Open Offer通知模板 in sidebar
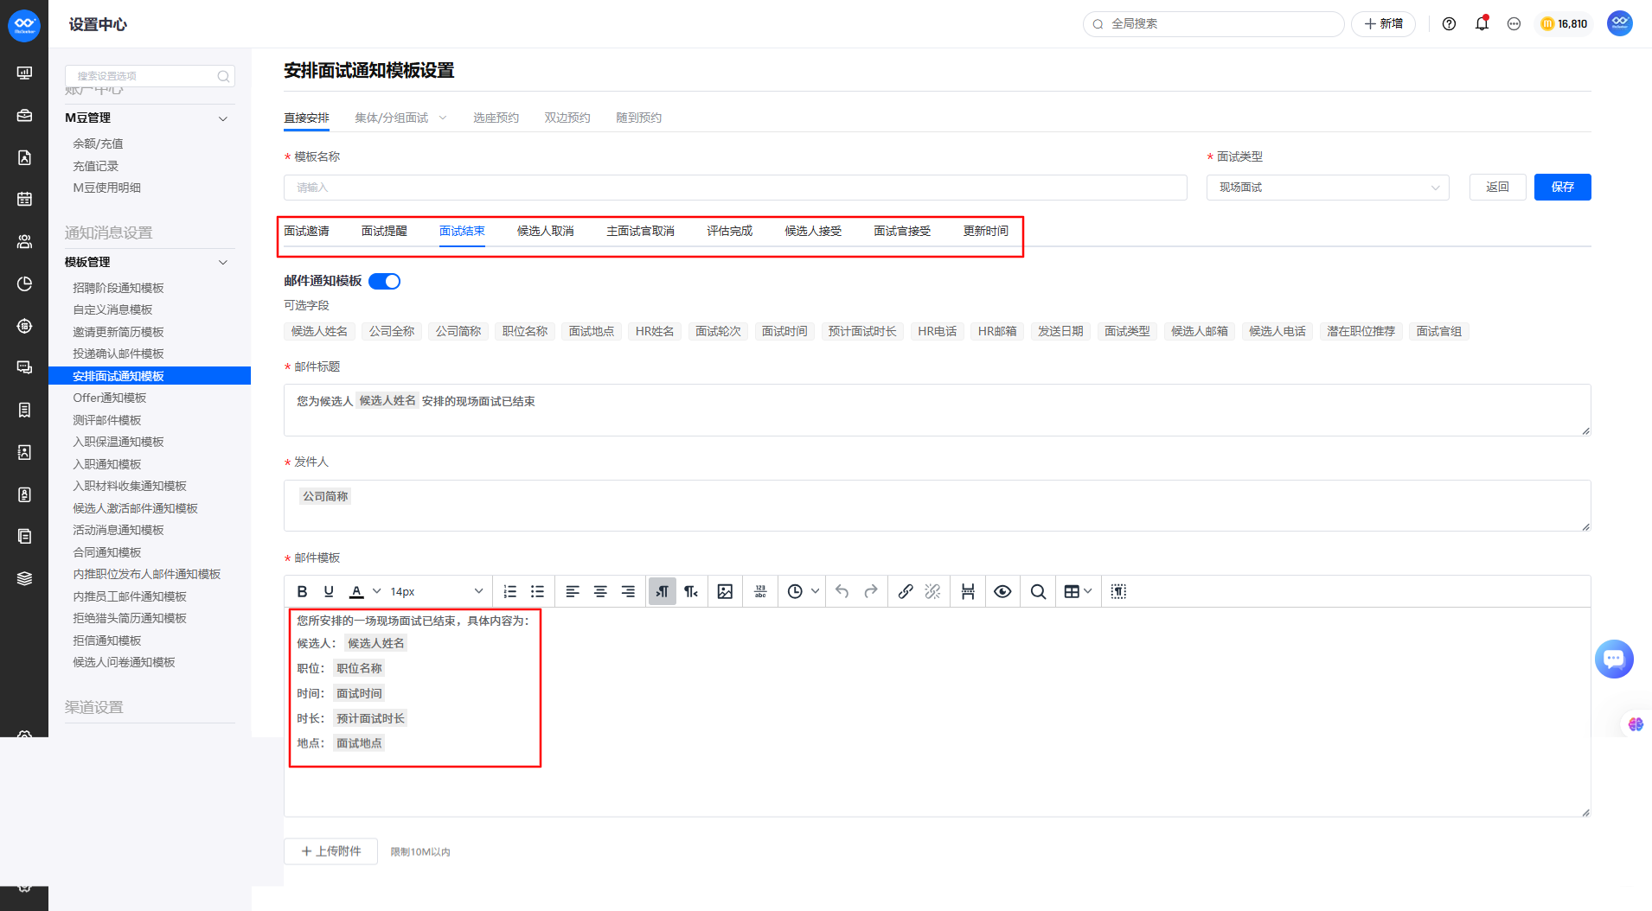The width and height of the screenshot is (1652, 911). pos(110,398)
